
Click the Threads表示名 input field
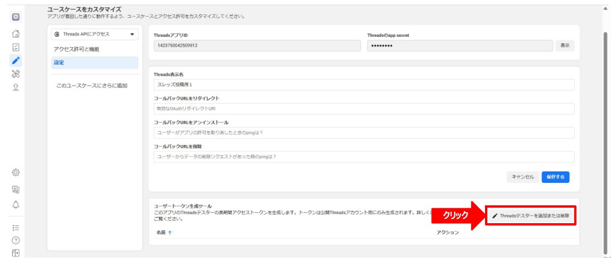pos(364,85)
